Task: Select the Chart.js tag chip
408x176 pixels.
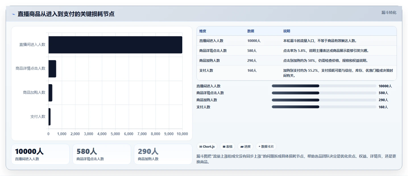Action: (207, 147)
